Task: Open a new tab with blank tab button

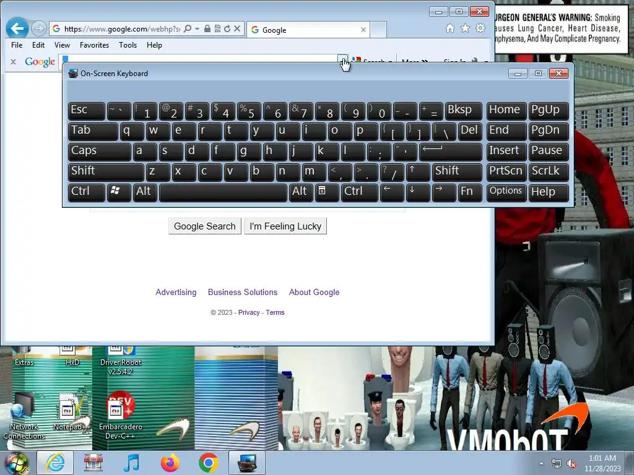Action: click(x=378, y=30)
